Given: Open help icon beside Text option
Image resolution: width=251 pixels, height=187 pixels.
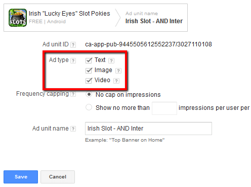Looking at the screenshot, I should [x=111, y=60].
